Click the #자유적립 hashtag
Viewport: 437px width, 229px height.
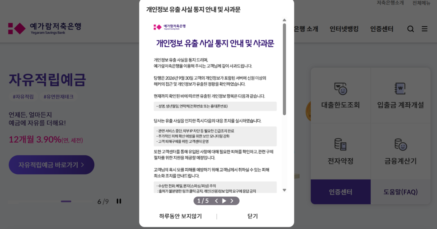tap(23, 97)
